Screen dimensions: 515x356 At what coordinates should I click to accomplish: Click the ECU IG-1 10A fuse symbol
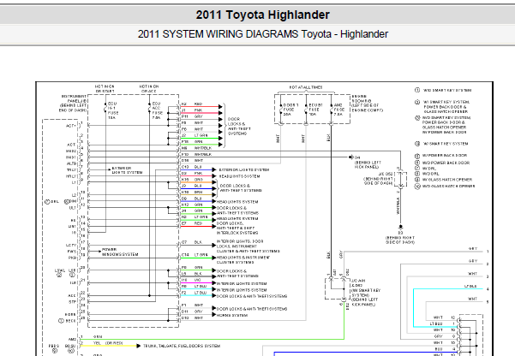pos(105,107)
